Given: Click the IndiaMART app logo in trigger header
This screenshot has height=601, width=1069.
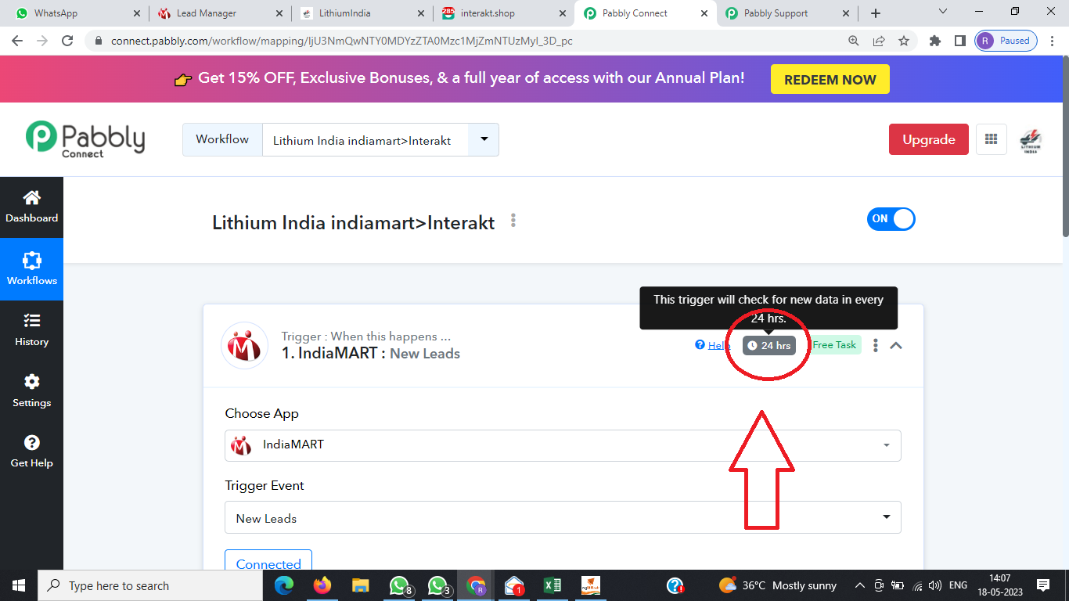Looking at the screenshot, I should [x=245, y=345].
